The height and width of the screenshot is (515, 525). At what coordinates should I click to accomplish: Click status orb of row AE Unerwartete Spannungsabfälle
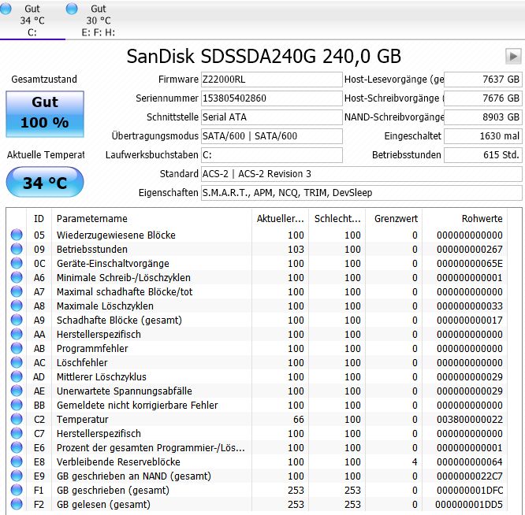17,391
